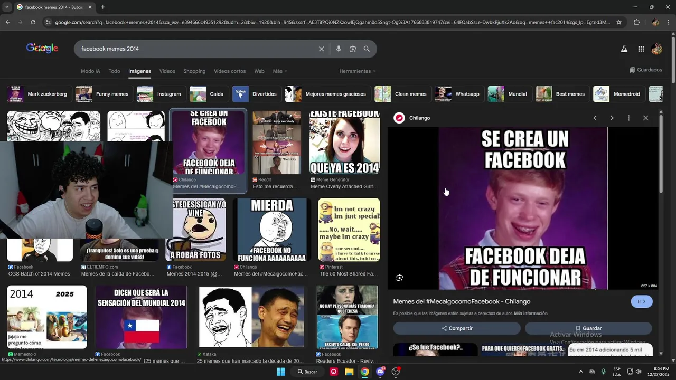Open Chilango source in preview header
Image resolution: width=676 pixels, height=380 pixels.
coord(412,118)
